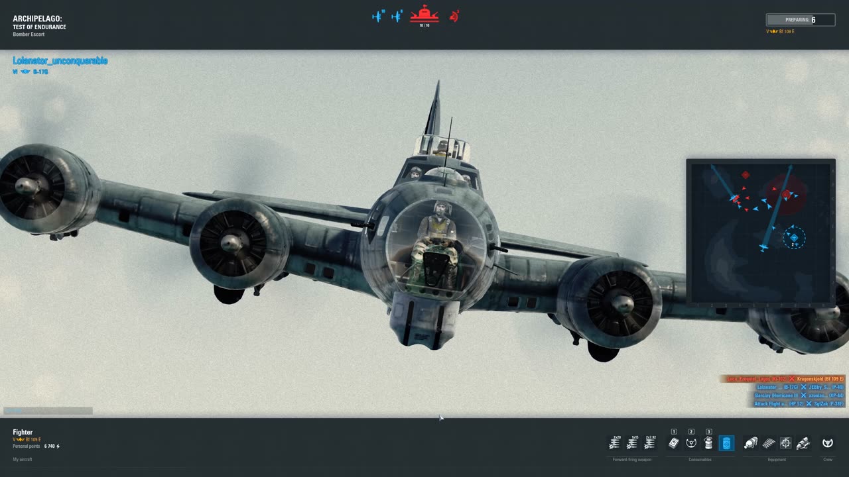Screen dimensions: 849x477
Task: Click player name Lolanator_unconquerable
Action: pyautogui.click(x=60, y=60)
